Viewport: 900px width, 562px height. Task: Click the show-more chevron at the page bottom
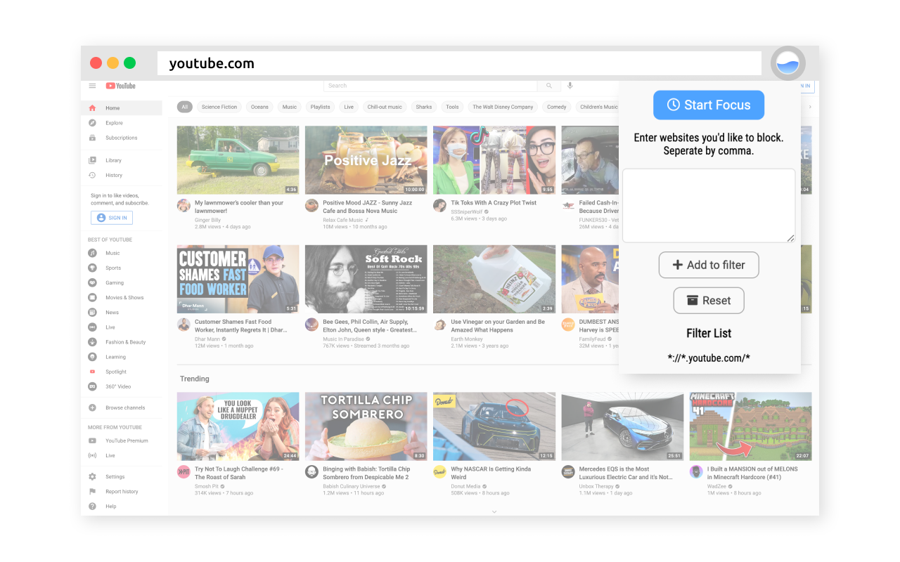pyautogui.click(x=494, y=511)
